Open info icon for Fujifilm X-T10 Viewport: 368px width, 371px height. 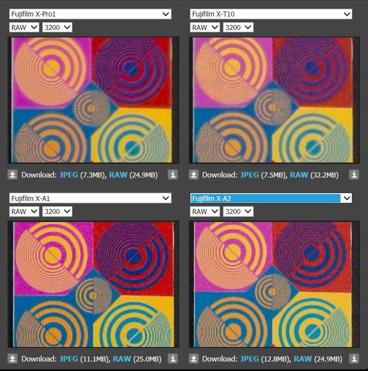[354, 175]
